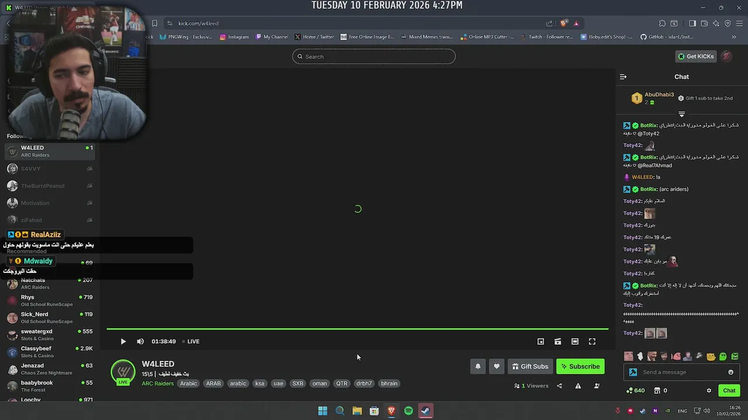Image resolution: width=748 pixels, height=420 pixels.
Task: Open the Home / Twitter bookmark
Action: pos(314,37)
